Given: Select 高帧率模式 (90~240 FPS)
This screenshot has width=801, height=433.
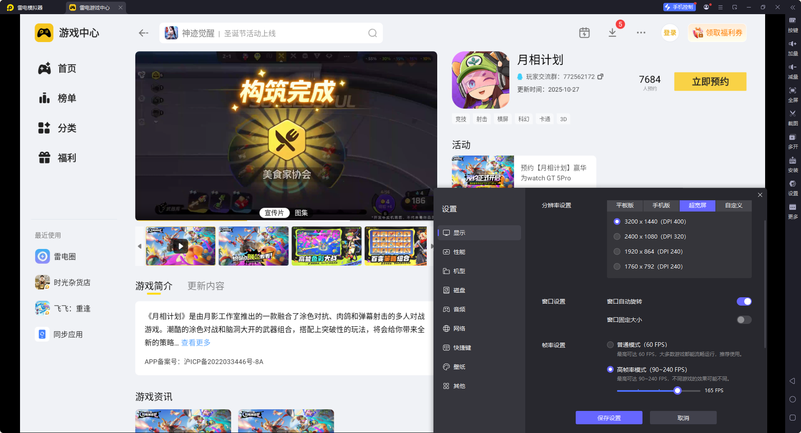Looking at the screenshot, I should pyautogui.click(x=647, y=369).
